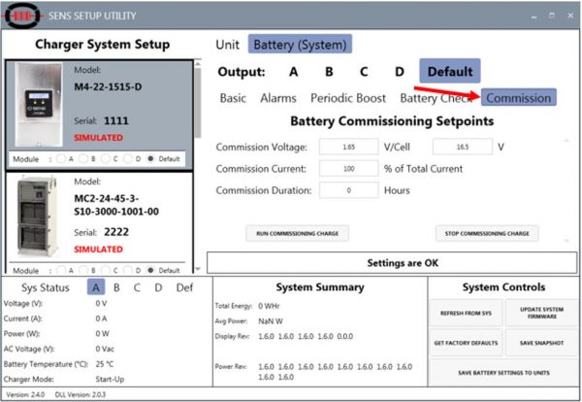Select Module Default radio for serial 1111
Image resolution: width=582 pixels, height=402 pixels.
[150, 158]
